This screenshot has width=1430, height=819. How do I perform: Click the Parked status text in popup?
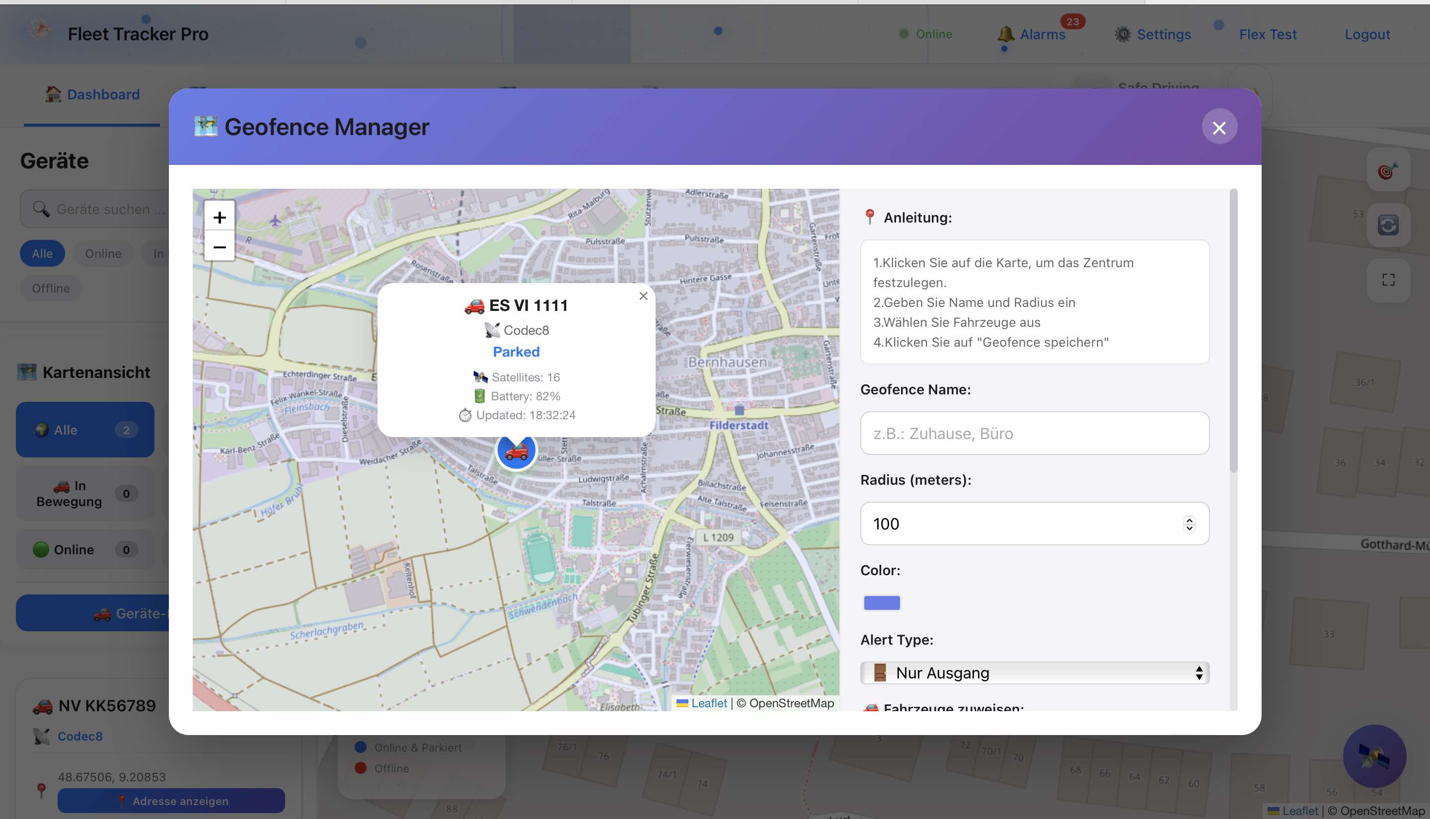(x=516, y=352)
